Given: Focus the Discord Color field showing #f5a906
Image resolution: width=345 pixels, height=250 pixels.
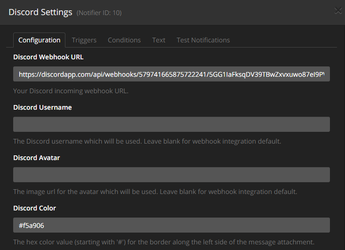Looking at the screenshot, I should 171,225.
